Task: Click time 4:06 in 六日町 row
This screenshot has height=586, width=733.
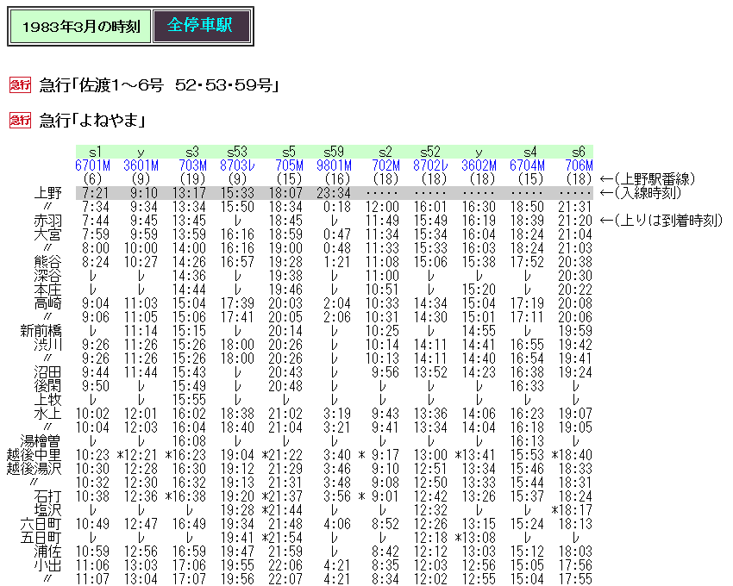Action: (x=337, y=524)
